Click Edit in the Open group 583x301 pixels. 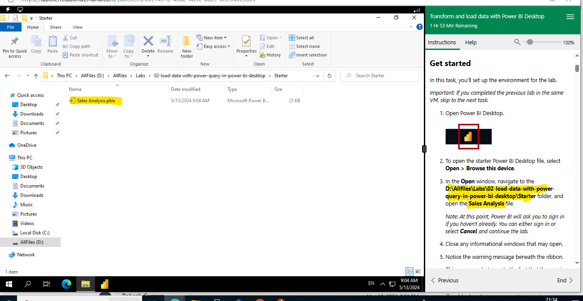click(267, 46)
